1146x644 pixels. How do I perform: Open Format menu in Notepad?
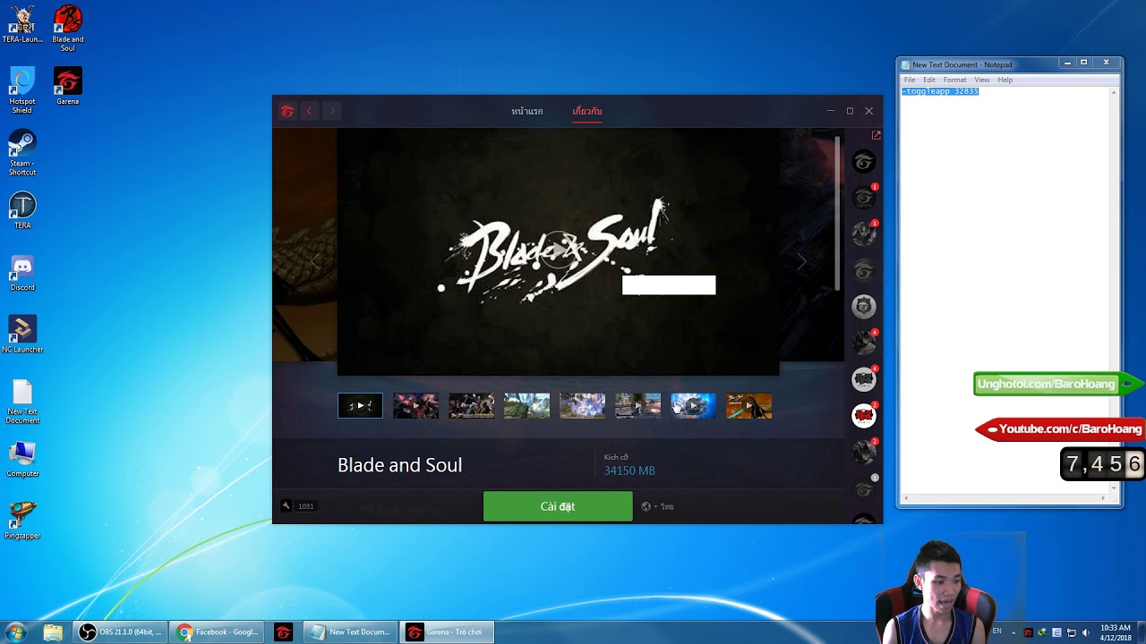click(x=954, y=80)
